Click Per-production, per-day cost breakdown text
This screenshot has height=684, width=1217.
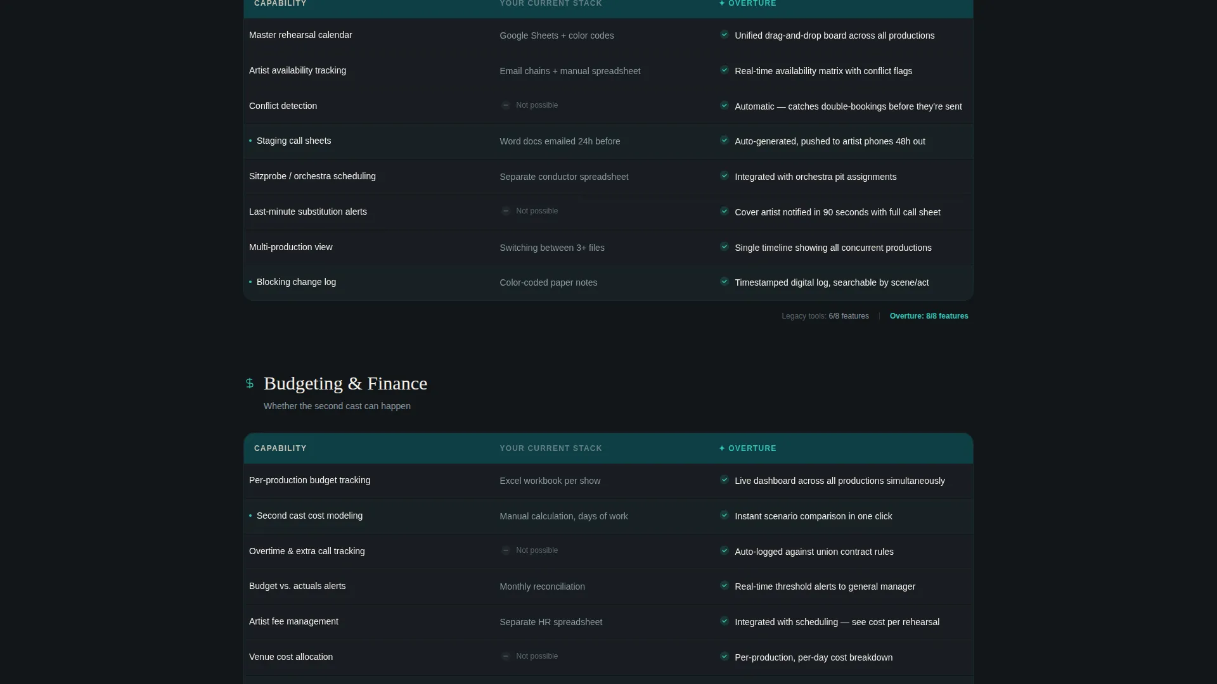click(813, 657)
